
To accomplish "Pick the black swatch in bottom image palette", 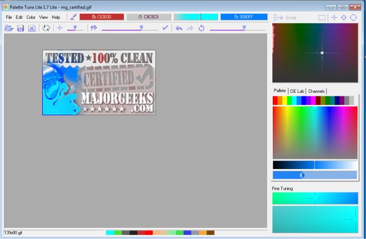I will (x=133, y=233).
